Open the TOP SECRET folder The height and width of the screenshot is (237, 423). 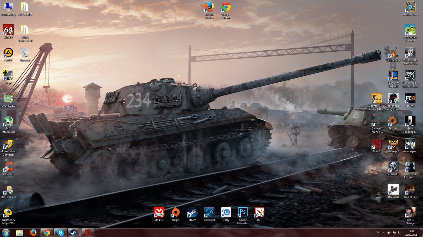[x=25, y=9]
